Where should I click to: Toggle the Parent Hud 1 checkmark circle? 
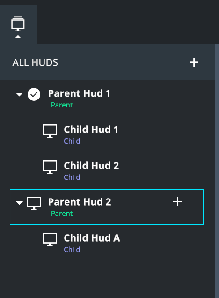pyautogui.click(x=34, y=94)
